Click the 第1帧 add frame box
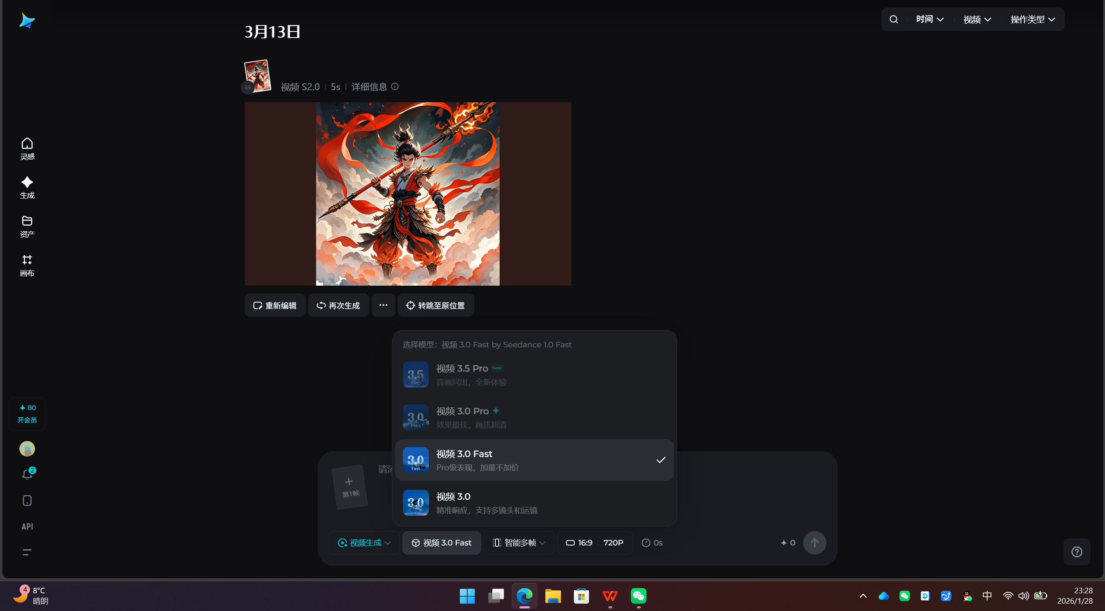 pyautogui.click(x=350, y=486)
